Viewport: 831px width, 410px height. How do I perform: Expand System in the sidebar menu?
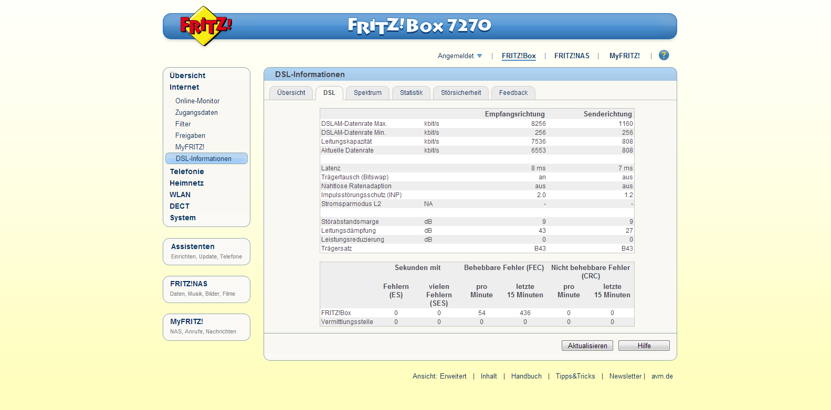pos(183,218)
